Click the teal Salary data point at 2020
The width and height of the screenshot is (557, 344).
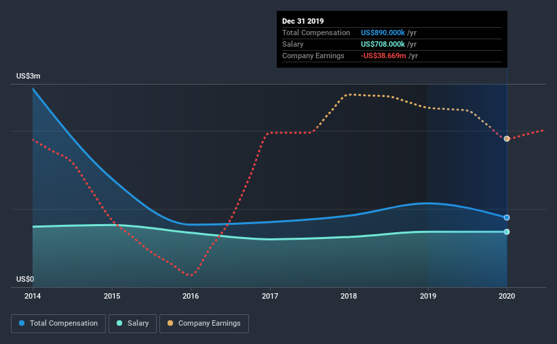point(507,232)
